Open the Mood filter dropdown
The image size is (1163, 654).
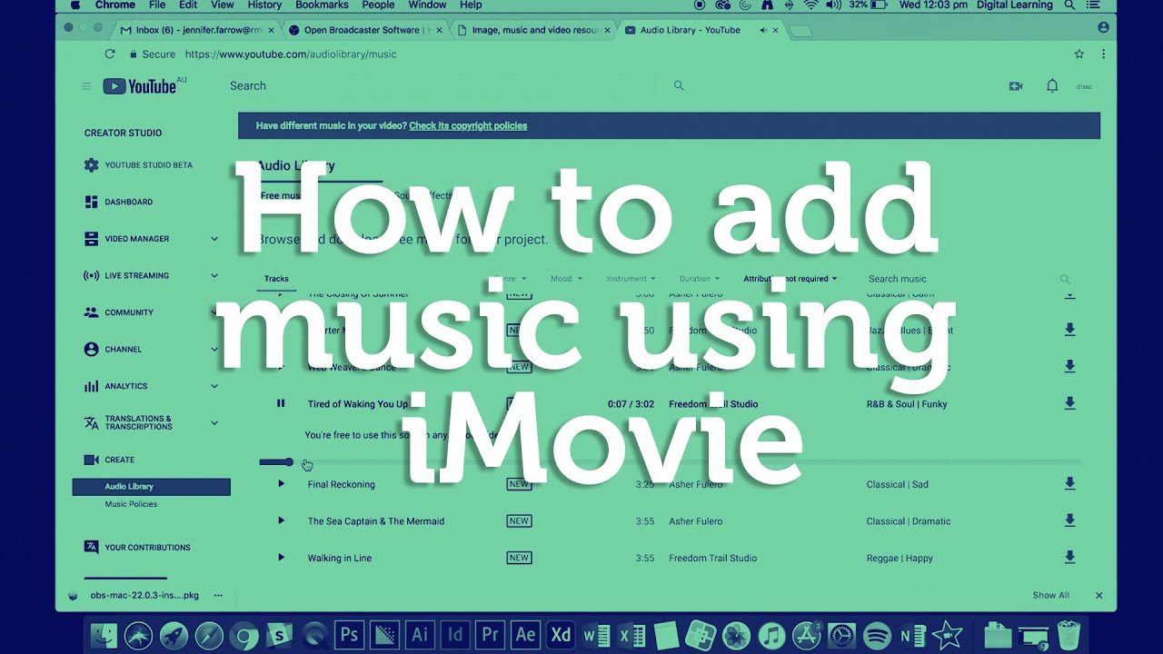click(x=566, y=279)
